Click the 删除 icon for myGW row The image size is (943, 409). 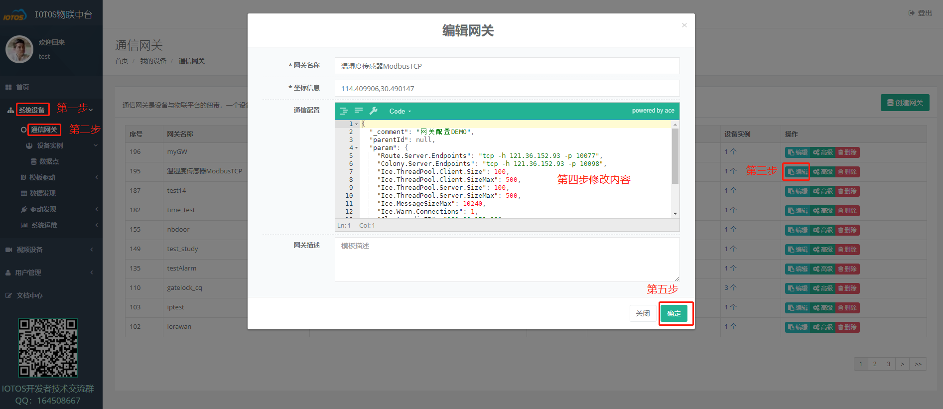tap(847, 152)
